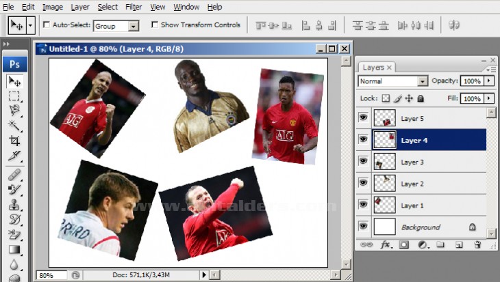Toggle Lock position

pos(409,98)
